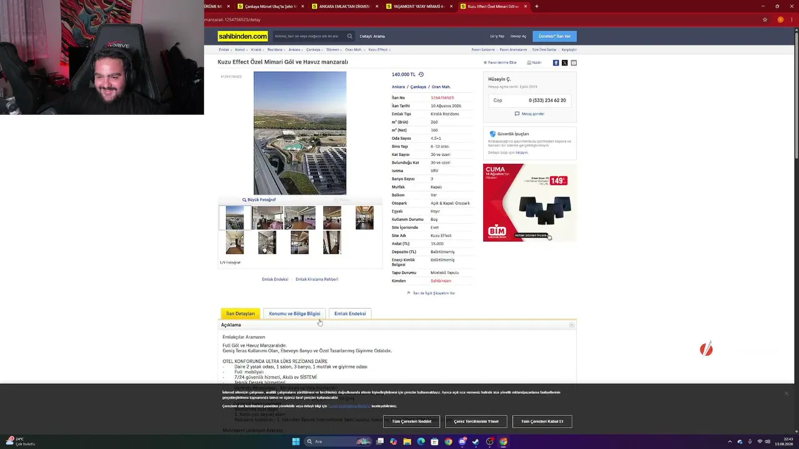Image resolution: width=799 pixels, height=449 pixels.
Task: Open Emlak Kiralama Rehberi link
Action: point(317,279)
